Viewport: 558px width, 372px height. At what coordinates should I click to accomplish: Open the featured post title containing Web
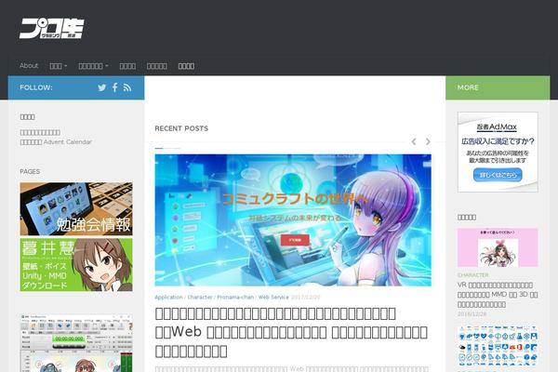click(x=291, y=332)
